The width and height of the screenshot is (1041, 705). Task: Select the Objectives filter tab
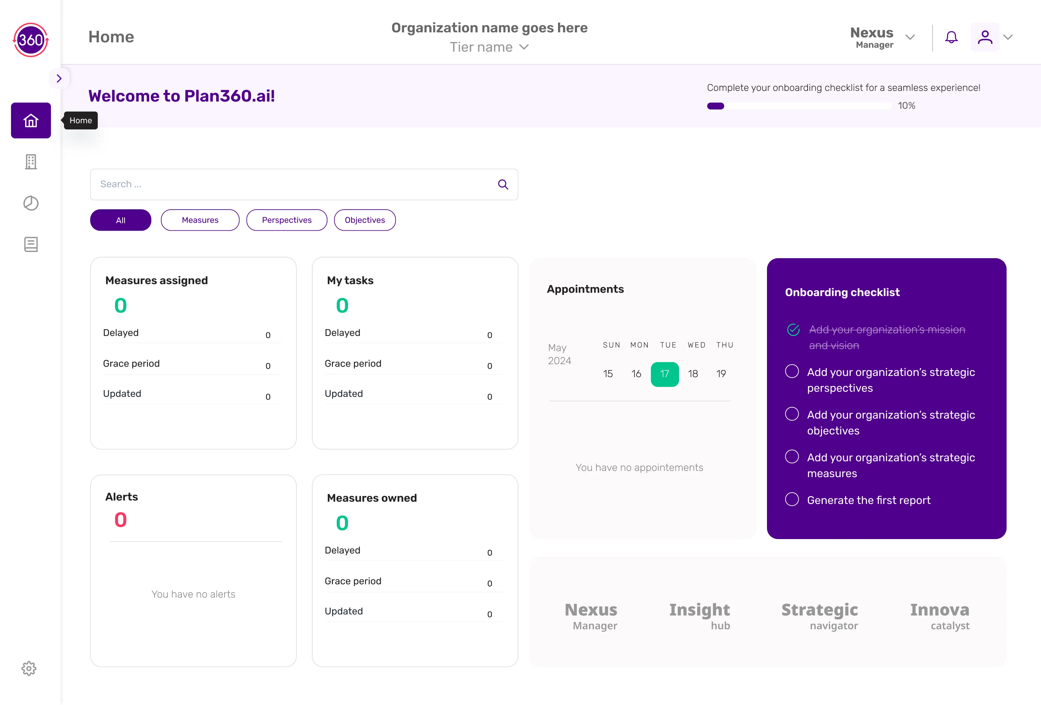coord(365,220)
